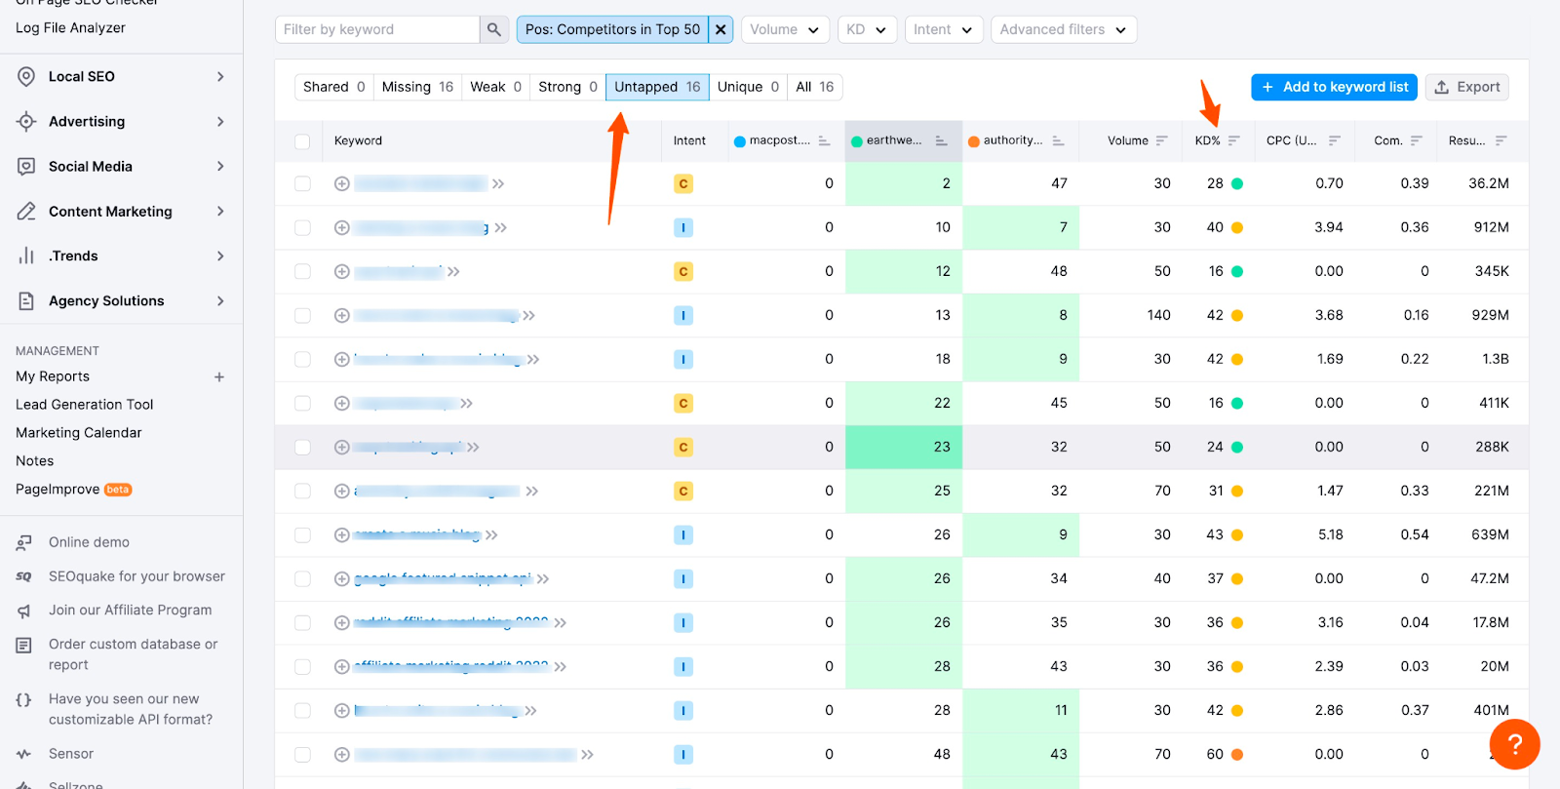The width and height of the screenshot is (1560, 789).
Task: Click the Export button
Action: pos(1467,87)
